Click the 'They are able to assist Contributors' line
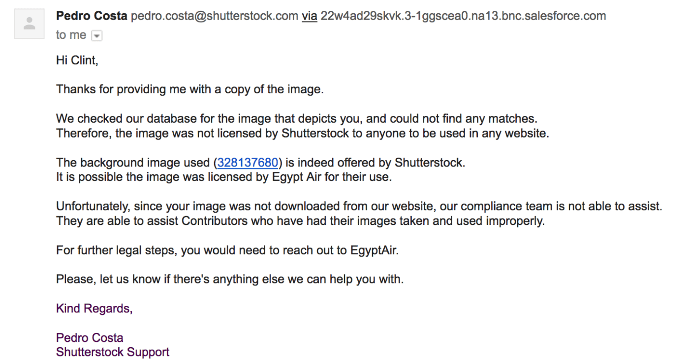Screen dimensions: 689x359 [x=300, y=221]
